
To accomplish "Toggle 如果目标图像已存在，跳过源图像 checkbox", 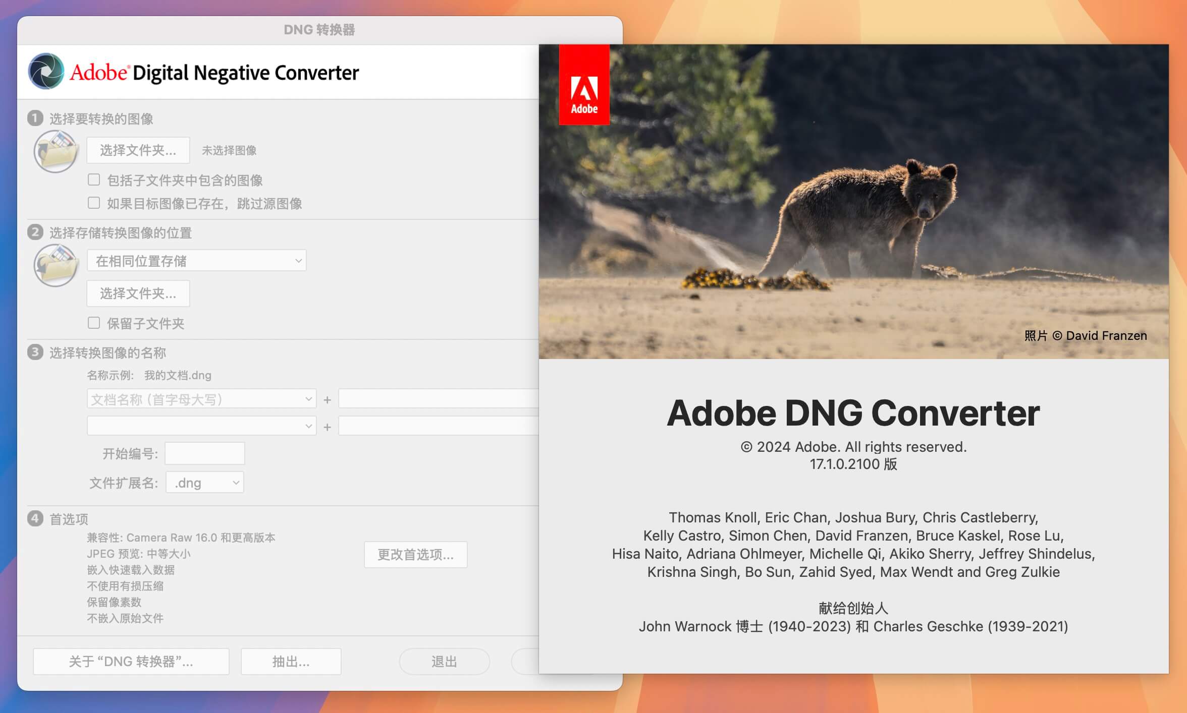I will coord(94,203).
